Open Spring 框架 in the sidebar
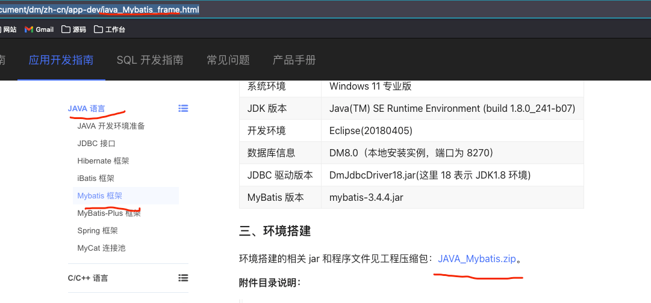Image resolution: width=651 pixels, height=303 pixels. (x=98, y=231)
